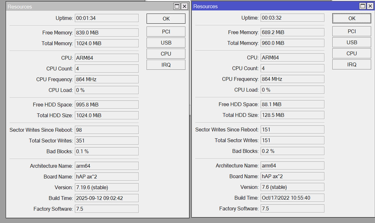Click Bad Blocks value 0.1 %

pos(107,152)
